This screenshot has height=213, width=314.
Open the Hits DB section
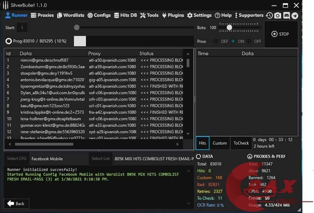[125, 15]
